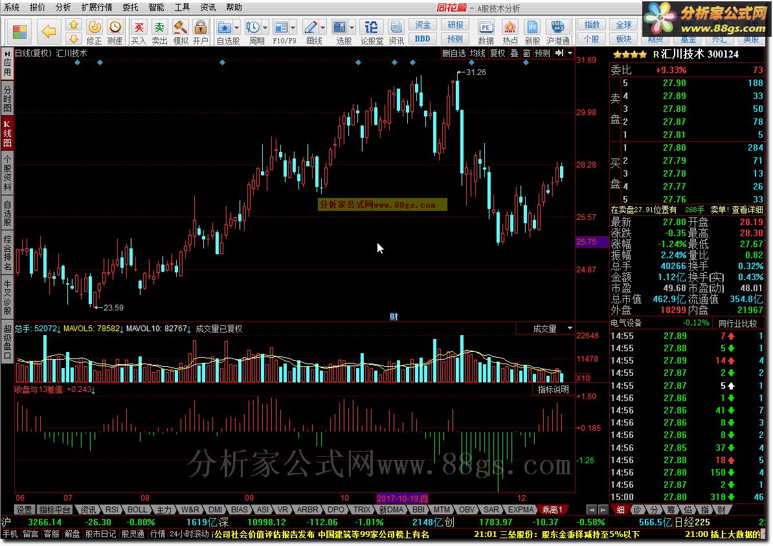
Task: Click the 新股 IPO icon
Action: (x=532, y=27)
